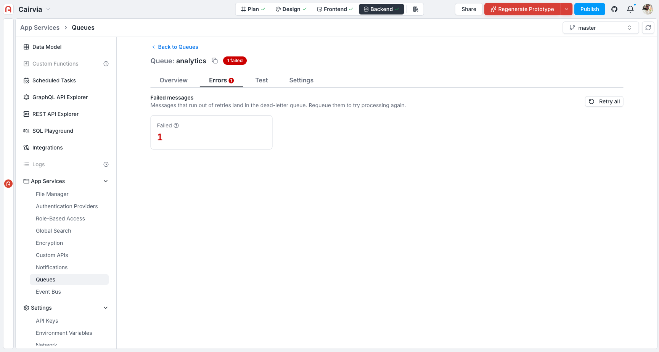Image resolution: width=659 pixels, height=352 pixels.
Task: Click the Settings gear icon in sidebar
Action: tap(26, 308)
